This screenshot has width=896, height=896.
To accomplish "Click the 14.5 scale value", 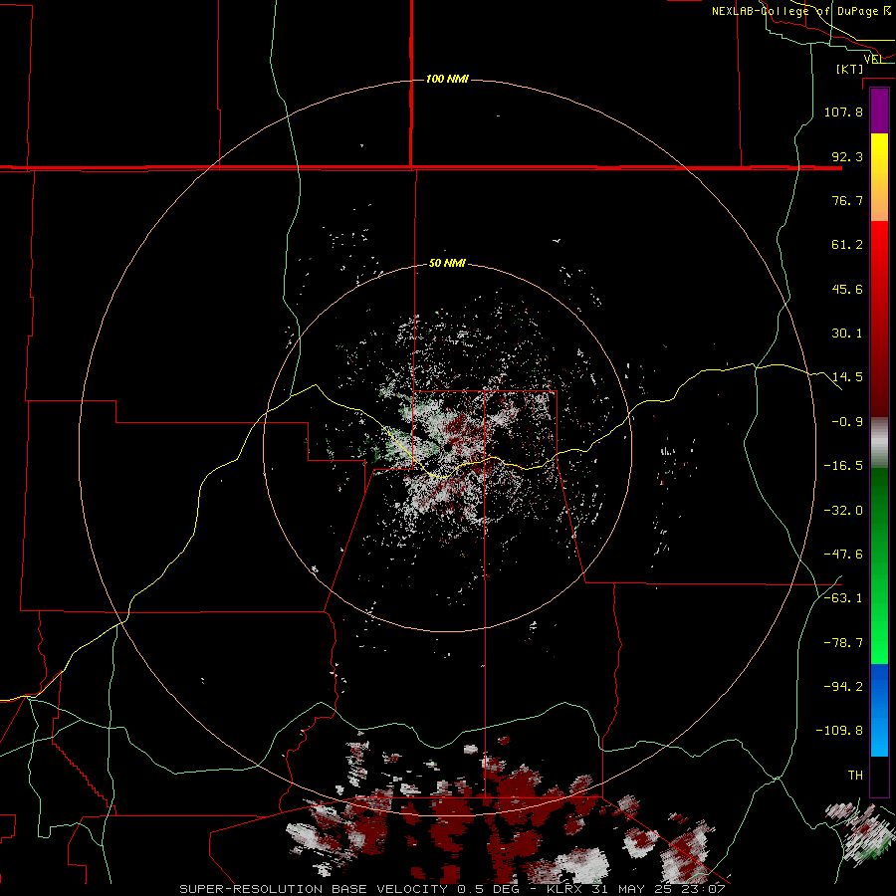I will 847,377.
